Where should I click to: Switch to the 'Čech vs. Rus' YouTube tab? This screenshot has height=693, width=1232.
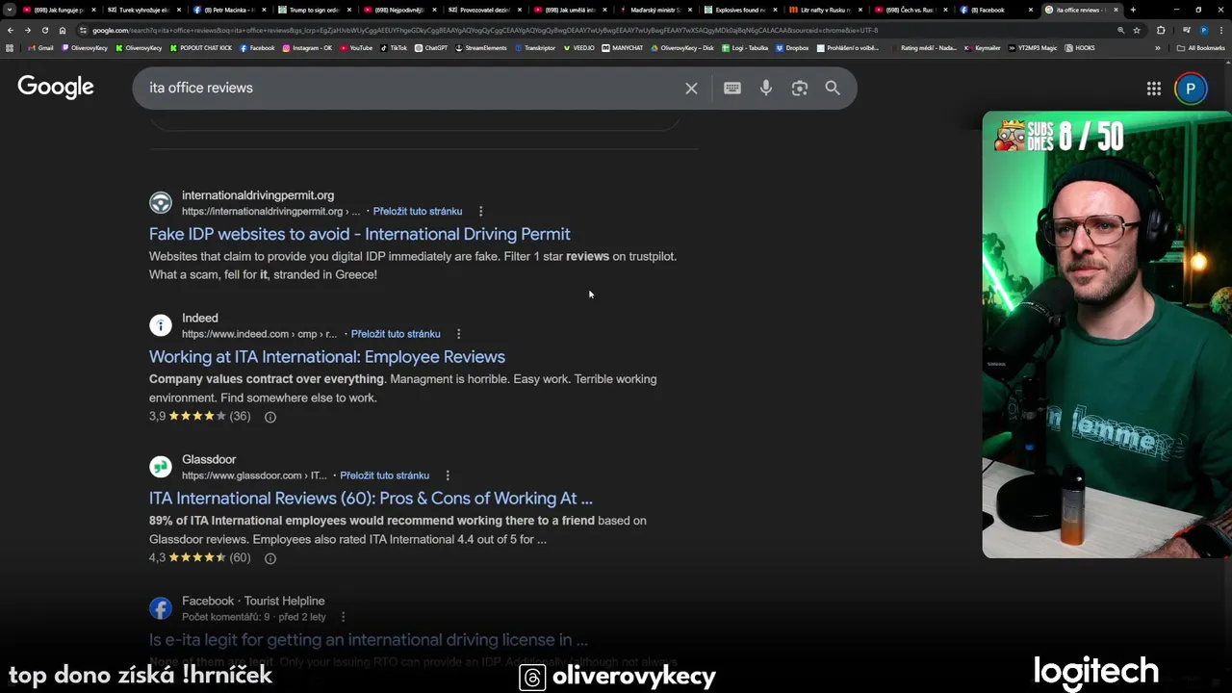[909, 10]
